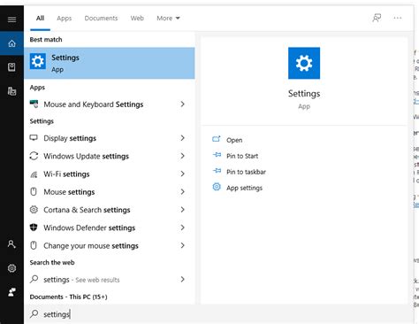This screenshot has height=324, width=419.
Task: Click the Pin to Start pin icon
Action: pyautogui.click(x=217, y=155)
